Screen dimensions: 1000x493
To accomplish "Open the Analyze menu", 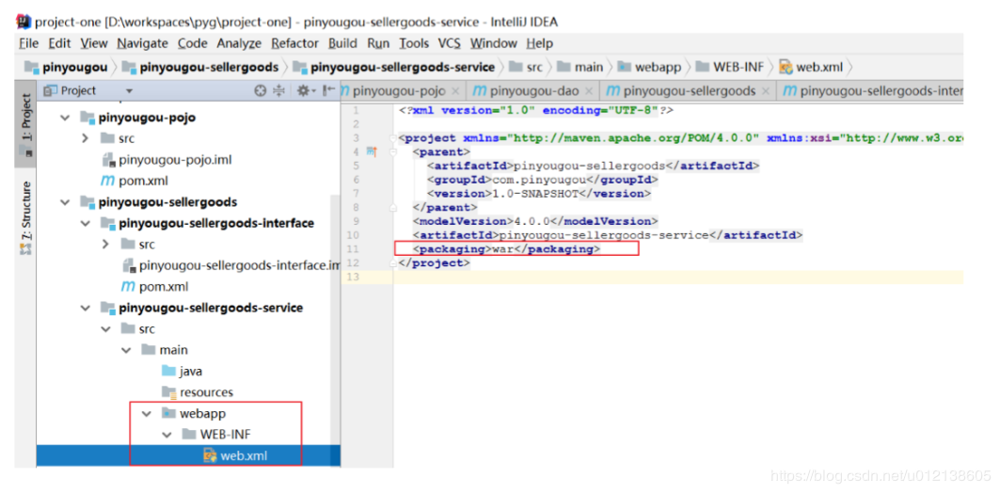I will tap(239, 43).
